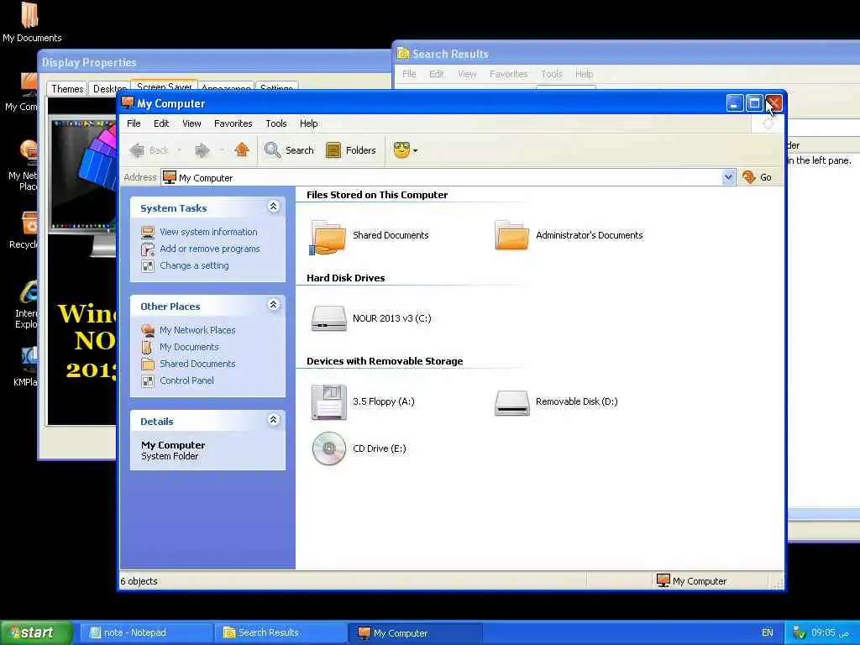The width and height of the screenshot is (860, 645).
Task: Open Shared Documents link in Other Places
Action: (x=197, y=364)
